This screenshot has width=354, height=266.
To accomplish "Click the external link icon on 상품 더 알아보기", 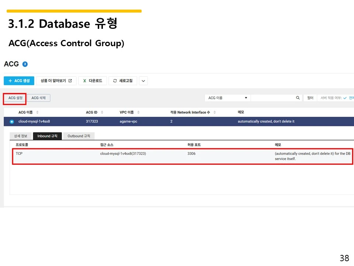I will pyautogui.click(x=70, y=81).
